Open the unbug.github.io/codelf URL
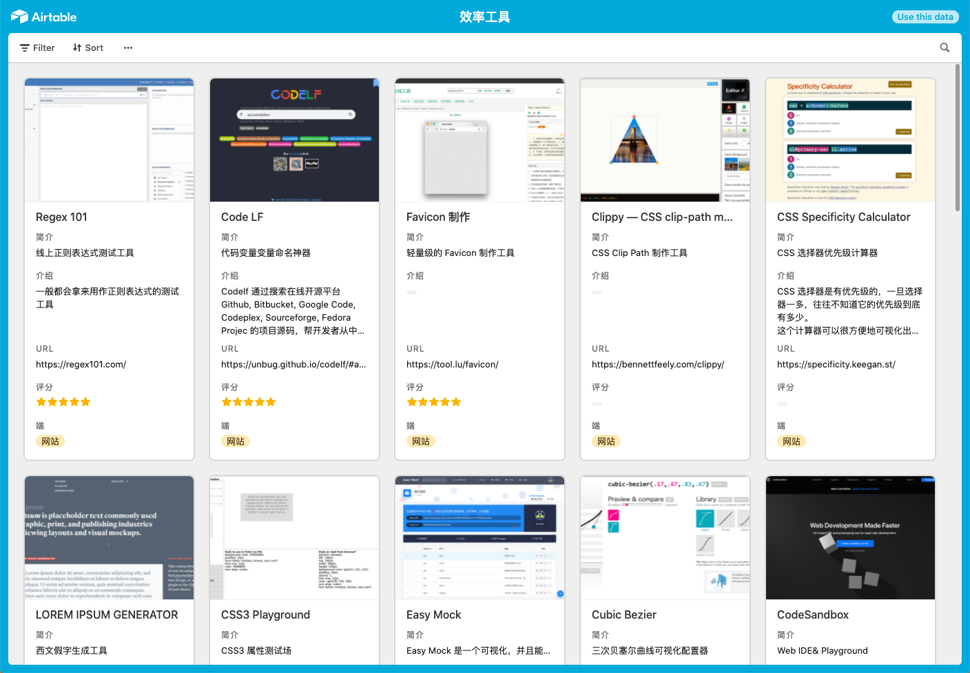This screenshot has width=970, height=673. tap(293, 364)
